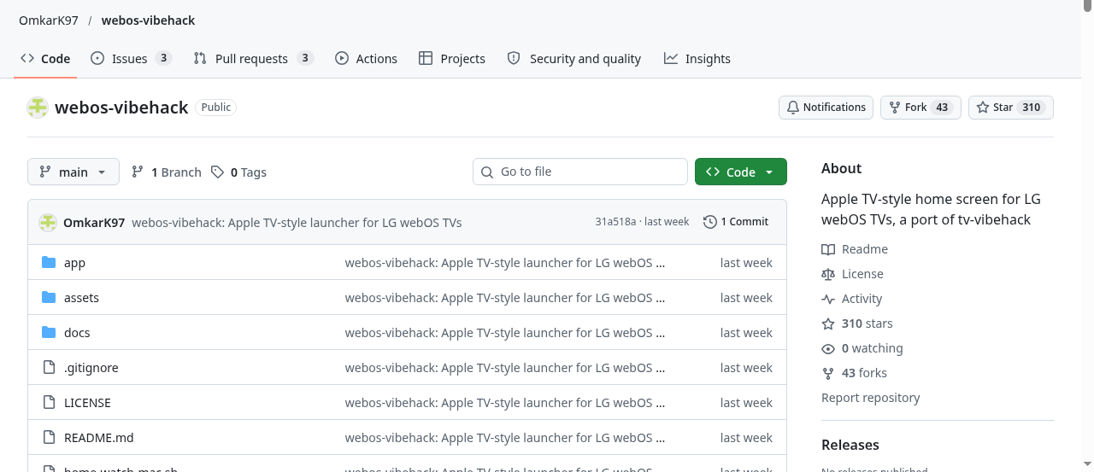Click the LICENSE file icon

(x=49, y=402)
